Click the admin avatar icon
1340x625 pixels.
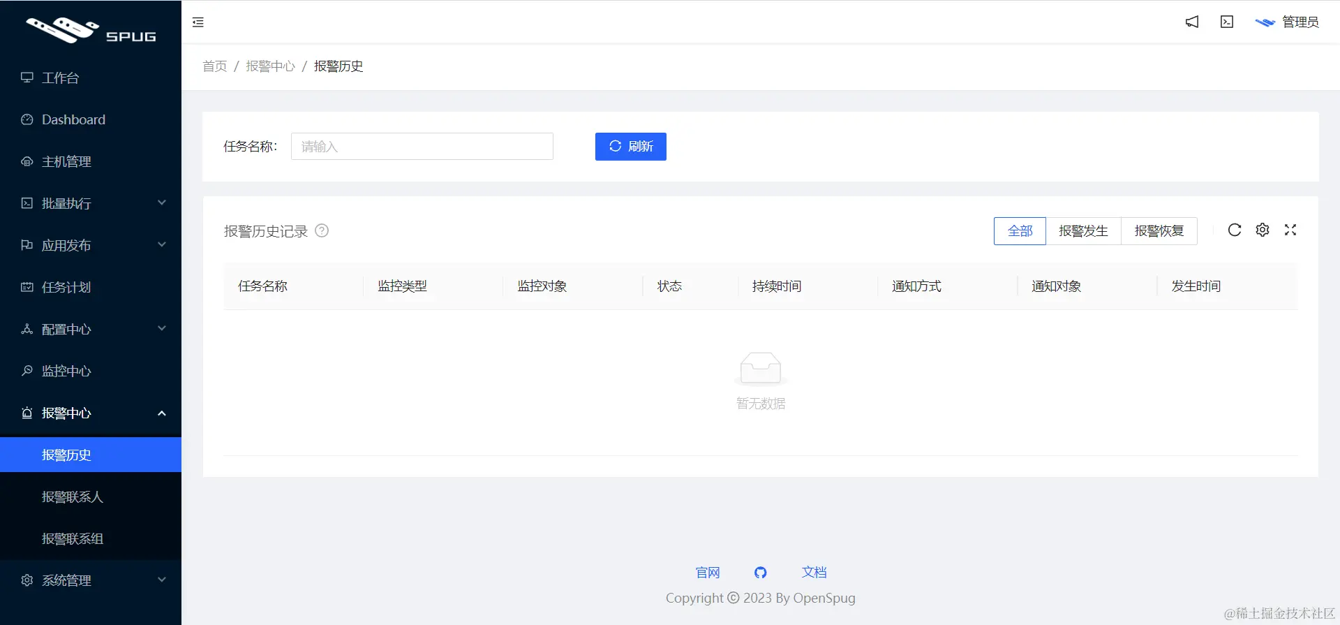click(1265, 22)
